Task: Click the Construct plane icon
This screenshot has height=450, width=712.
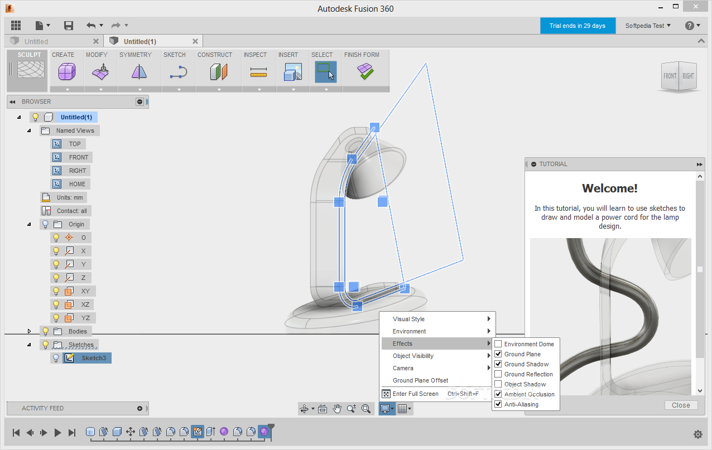Action: click(x=219, y=72)
